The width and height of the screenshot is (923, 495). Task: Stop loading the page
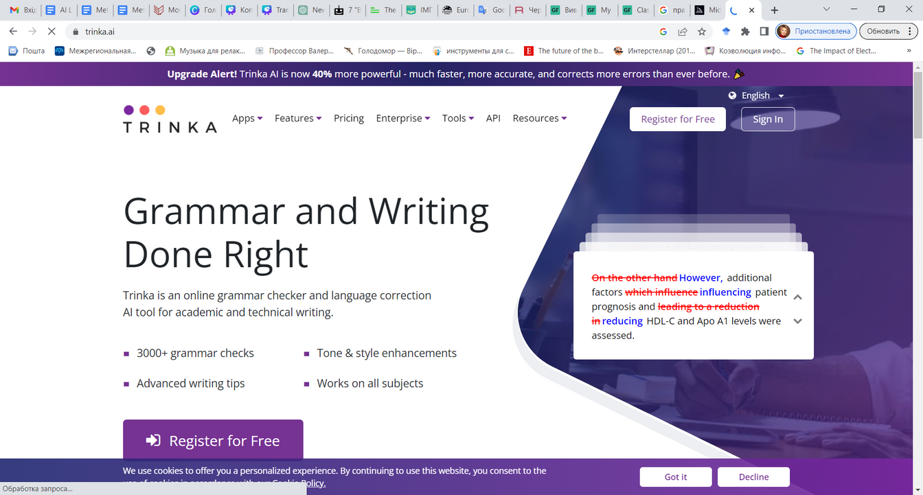coord(52,32)
